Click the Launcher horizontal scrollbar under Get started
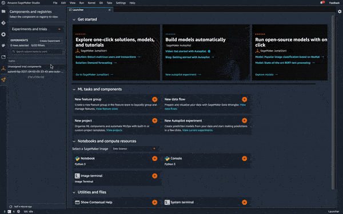The image size is (343, 214). click(x=194, y=84)
